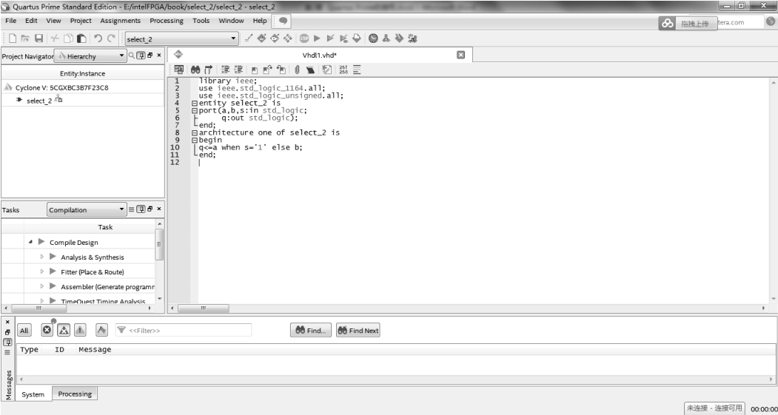Screen dimensions: 778x415
Task: Toggle critical warning messages filter
Action: click(64, 330)
